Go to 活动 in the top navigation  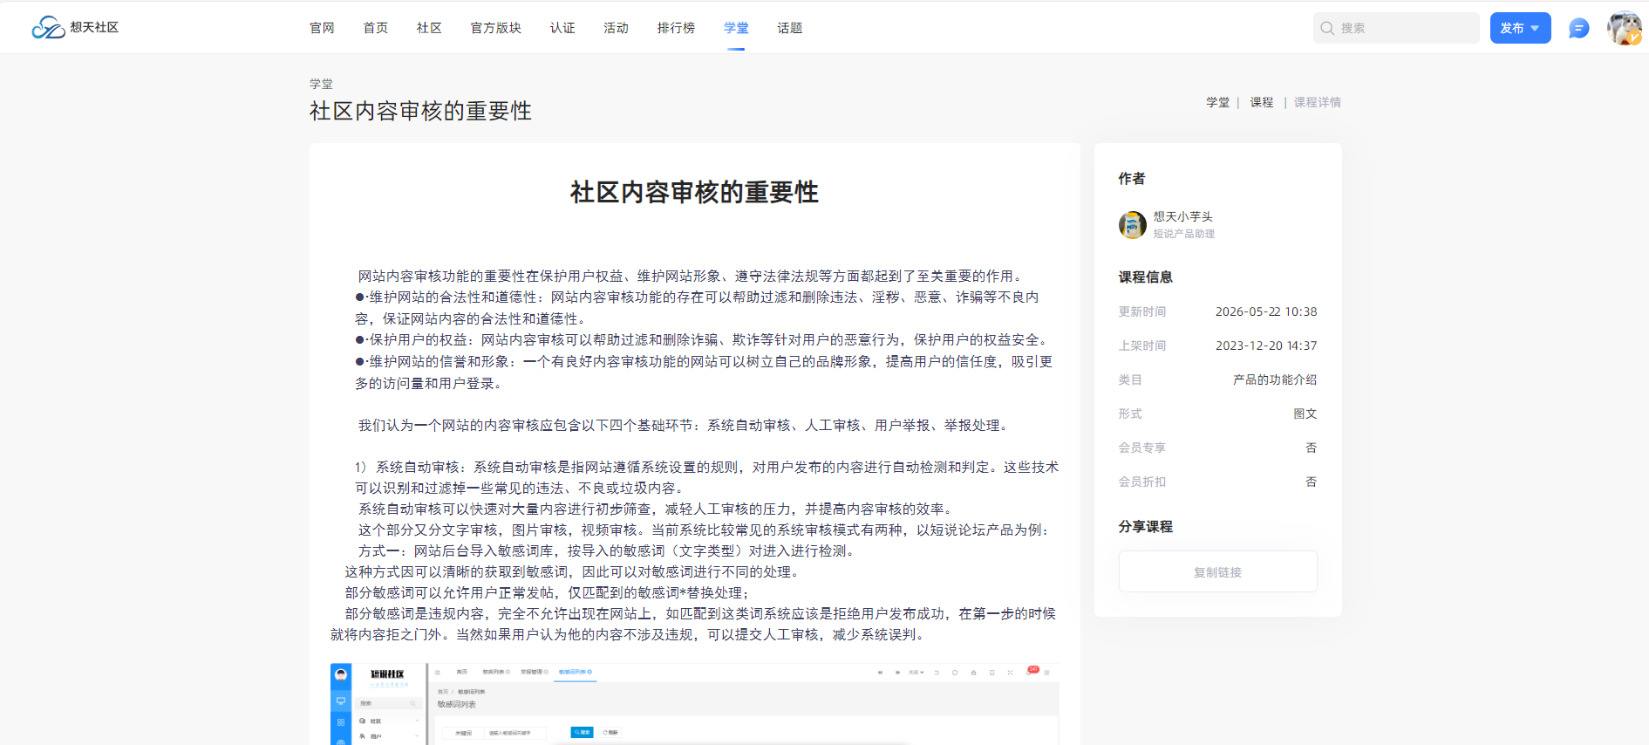click(x=616, y=28)
